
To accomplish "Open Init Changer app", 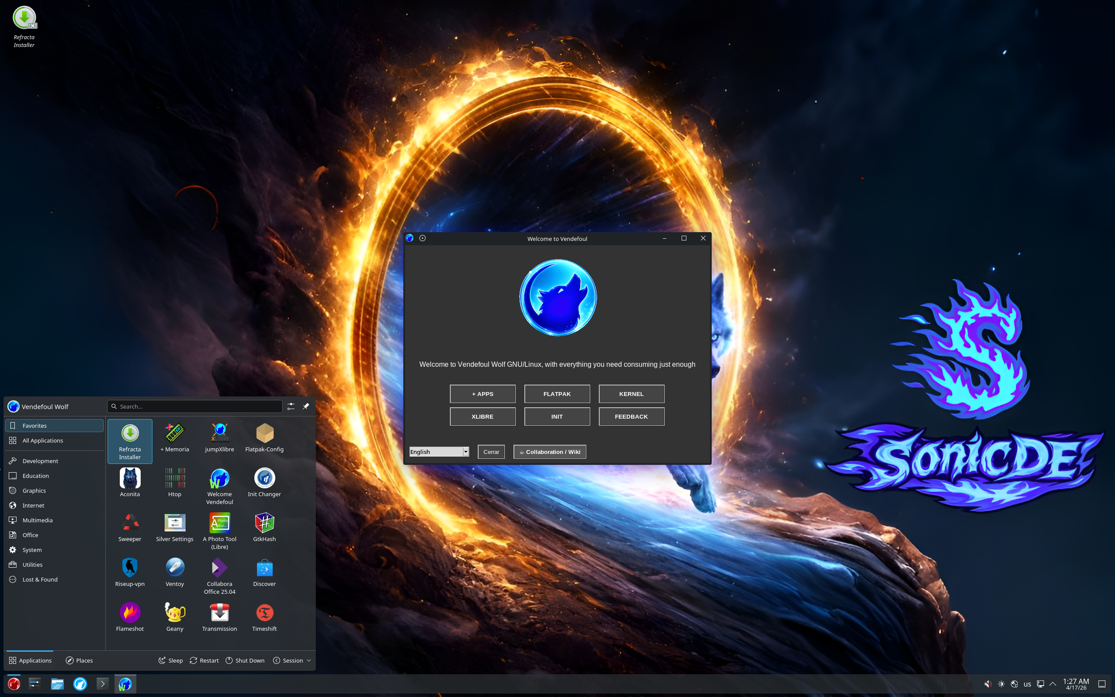I will [x=264, y=482].
